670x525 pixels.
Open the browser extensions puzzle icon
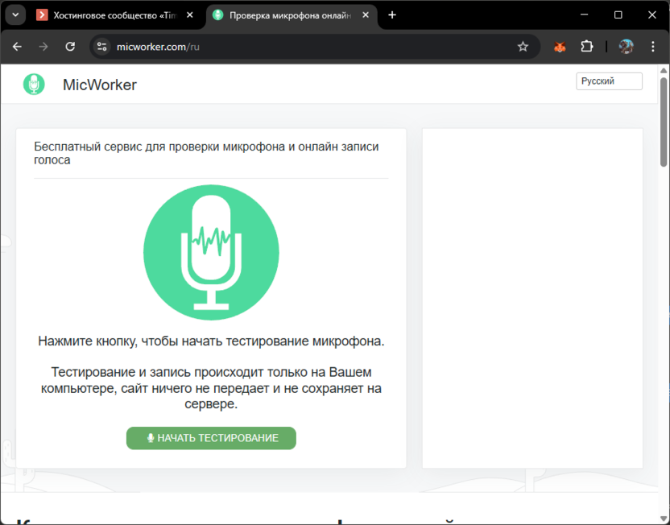[587, 47]
